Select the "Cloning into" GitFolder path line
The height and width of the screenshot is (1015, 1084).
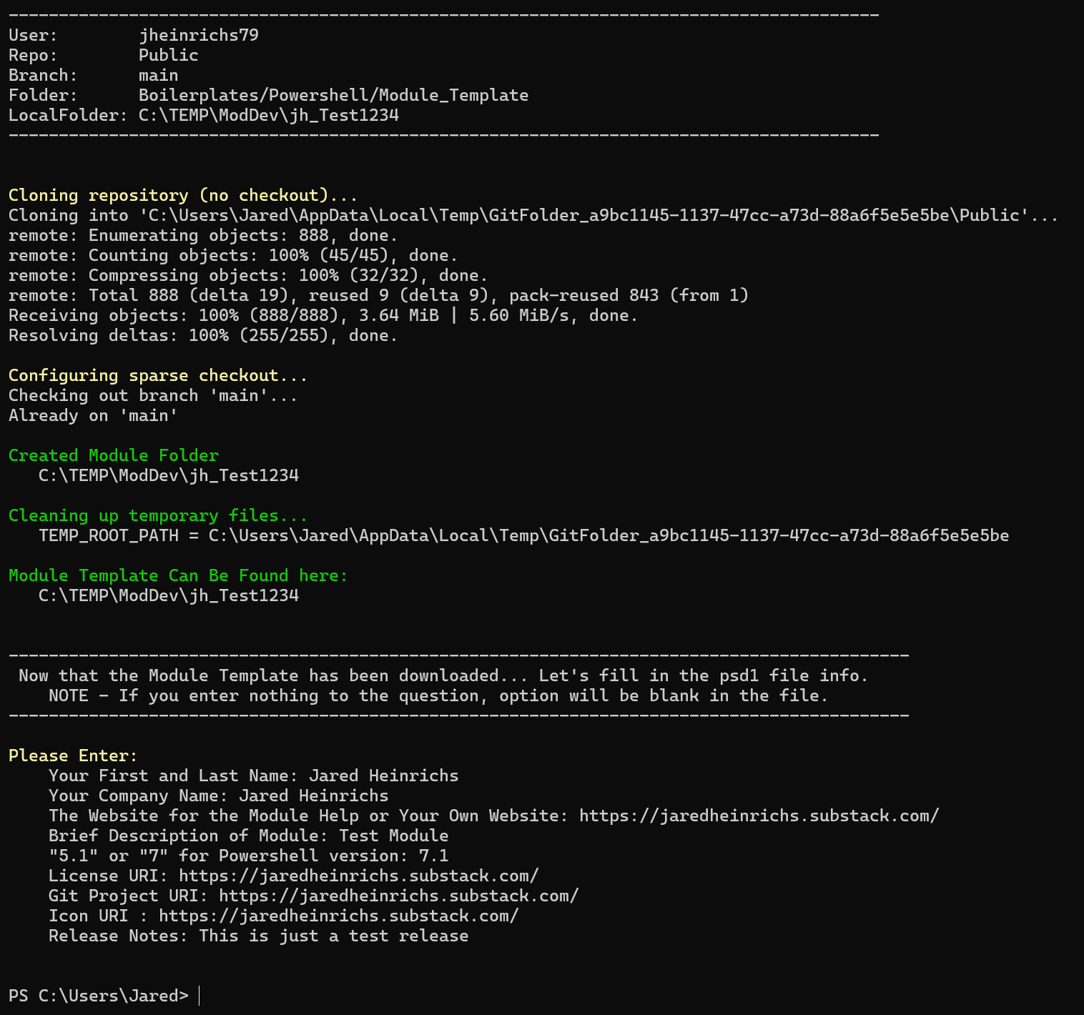pyautogui.click(x=533, y=215)
